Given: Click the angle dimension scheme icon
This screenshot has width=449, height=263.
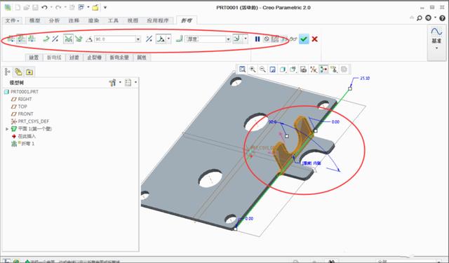Looking at the screenshot, I should click(161, 39).
